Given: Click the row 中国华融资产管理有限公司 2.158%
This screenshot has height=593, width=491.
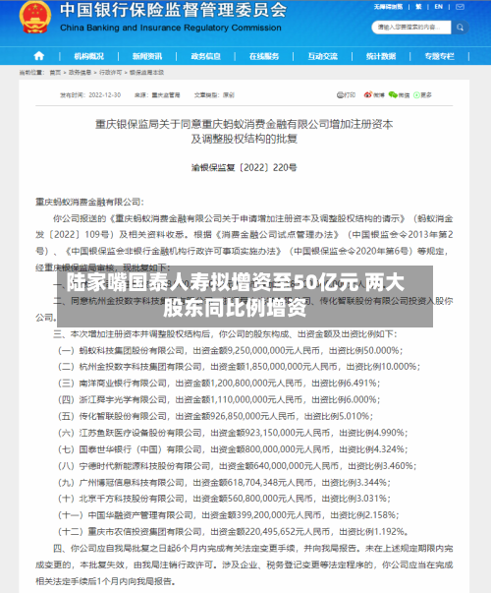Looking at the screenshot, I should (x=228, y=515).
